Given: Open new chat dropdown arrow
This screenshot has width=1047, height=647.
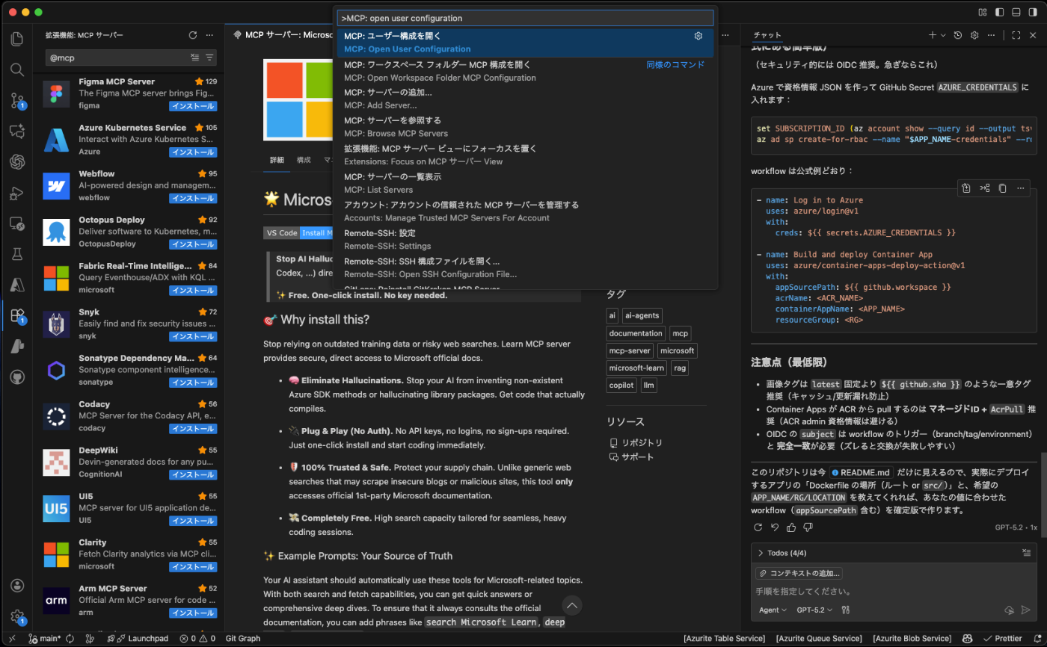Looking at the screenshot, I should coord(944,35).
